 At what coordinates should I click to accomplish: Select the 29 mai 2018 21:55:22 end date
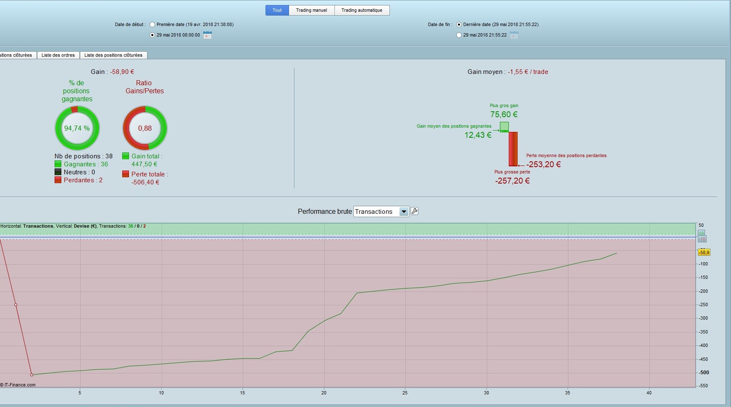(x=459, y=35)
